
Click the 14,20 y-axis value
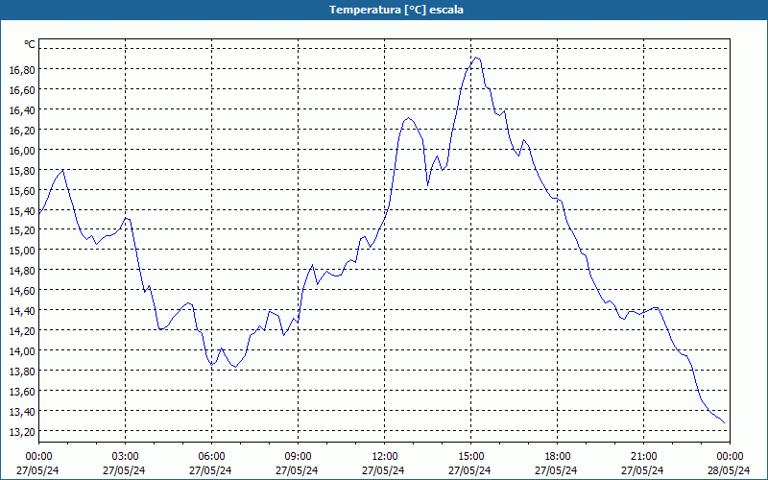click(x=22, y=331)
